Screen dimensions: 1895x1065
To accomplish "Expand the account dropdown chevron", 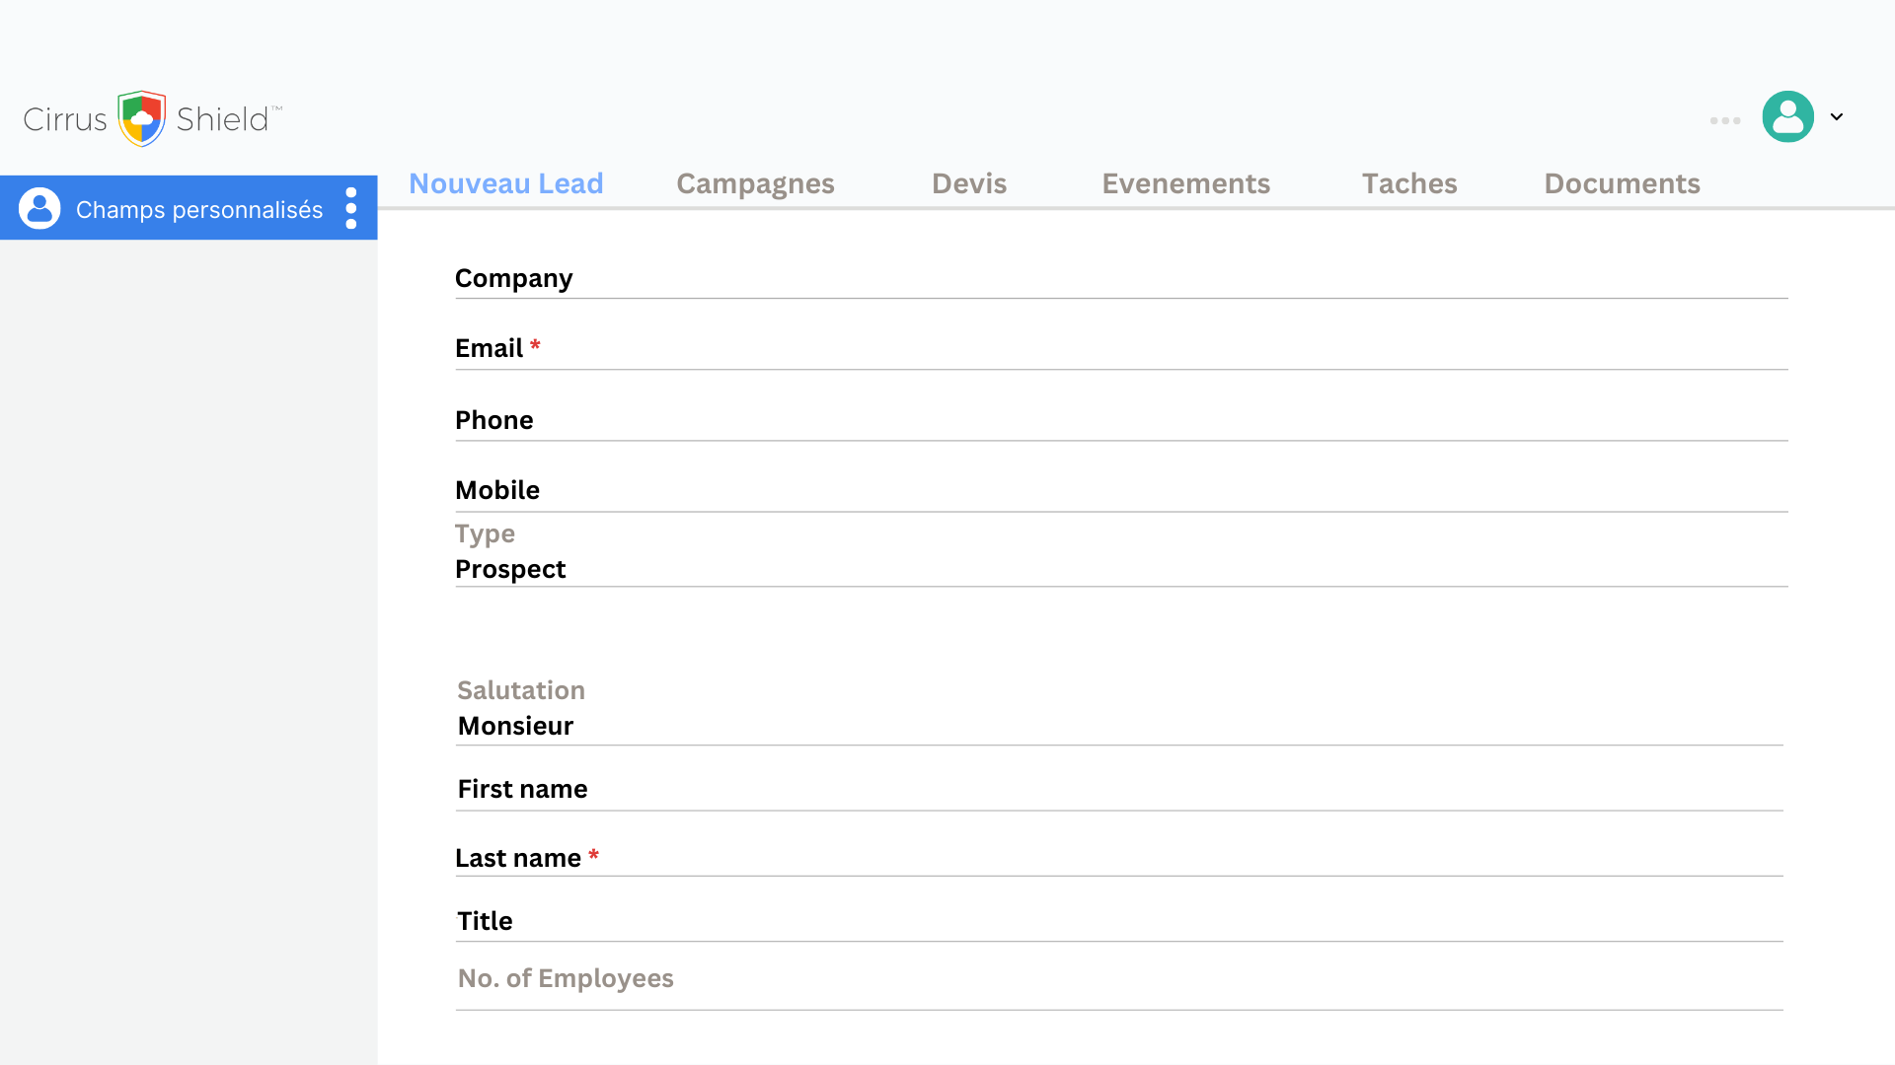I will (1836, 116).
